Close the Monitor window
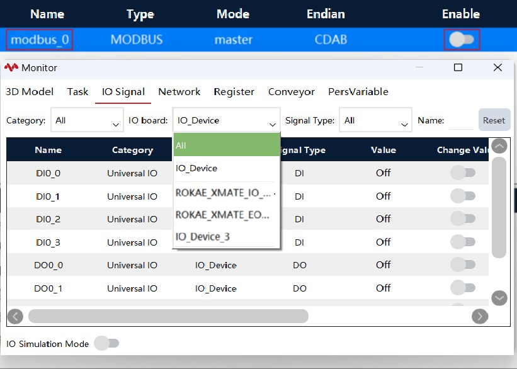Viewport: 517px width, 369px height. [497, 67]
